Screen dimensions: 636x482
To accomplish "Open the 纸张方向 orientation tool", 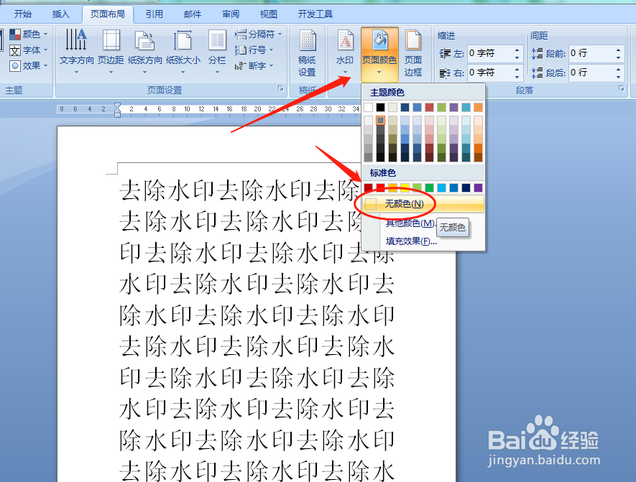I will 144,51.
